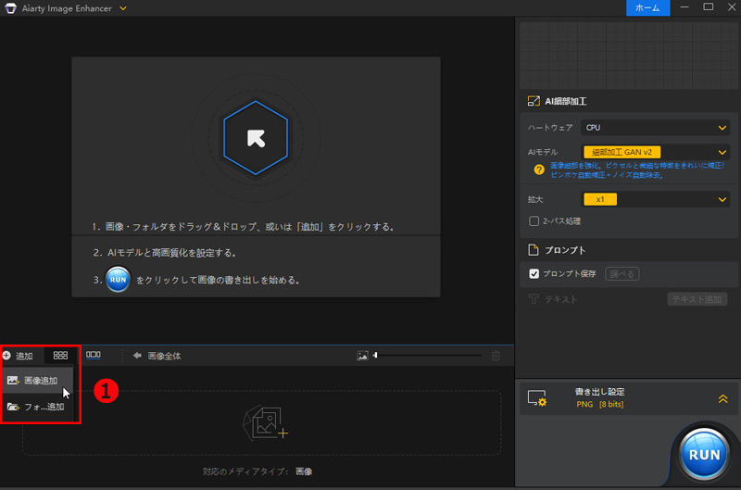The image size is (741, 490).
Task: Enable the 2-パス処理 checkbox
Action: 534,221
